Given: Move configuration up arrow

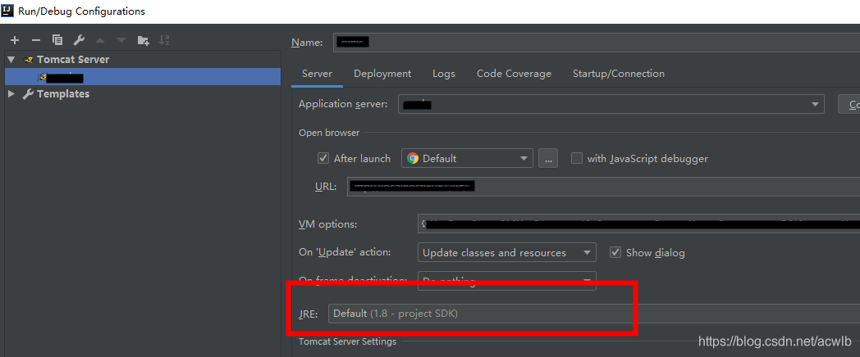Looking at the screenshot, I should 100,40.
